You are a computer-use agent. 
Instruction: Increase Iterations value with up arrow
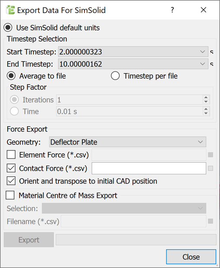pyautogui.click(x=206, y=98)
